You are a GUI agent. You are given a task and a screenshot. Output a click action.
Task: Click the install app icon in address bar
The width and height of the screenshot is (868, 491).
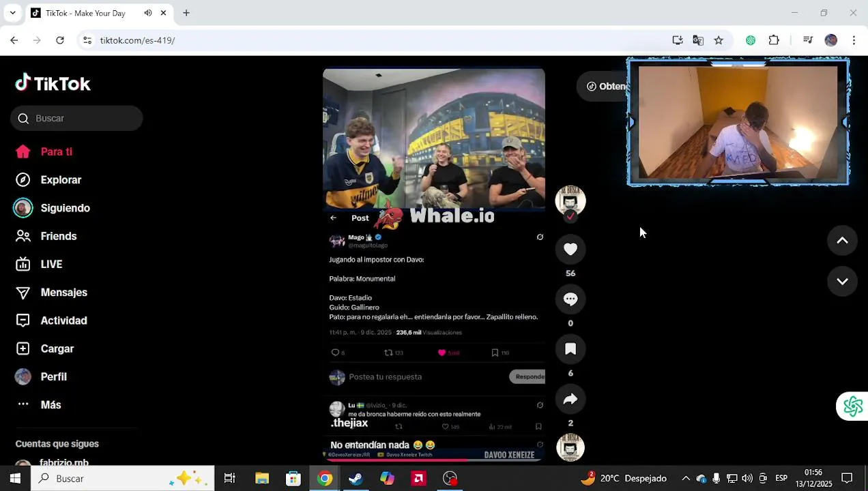[678, 40]
